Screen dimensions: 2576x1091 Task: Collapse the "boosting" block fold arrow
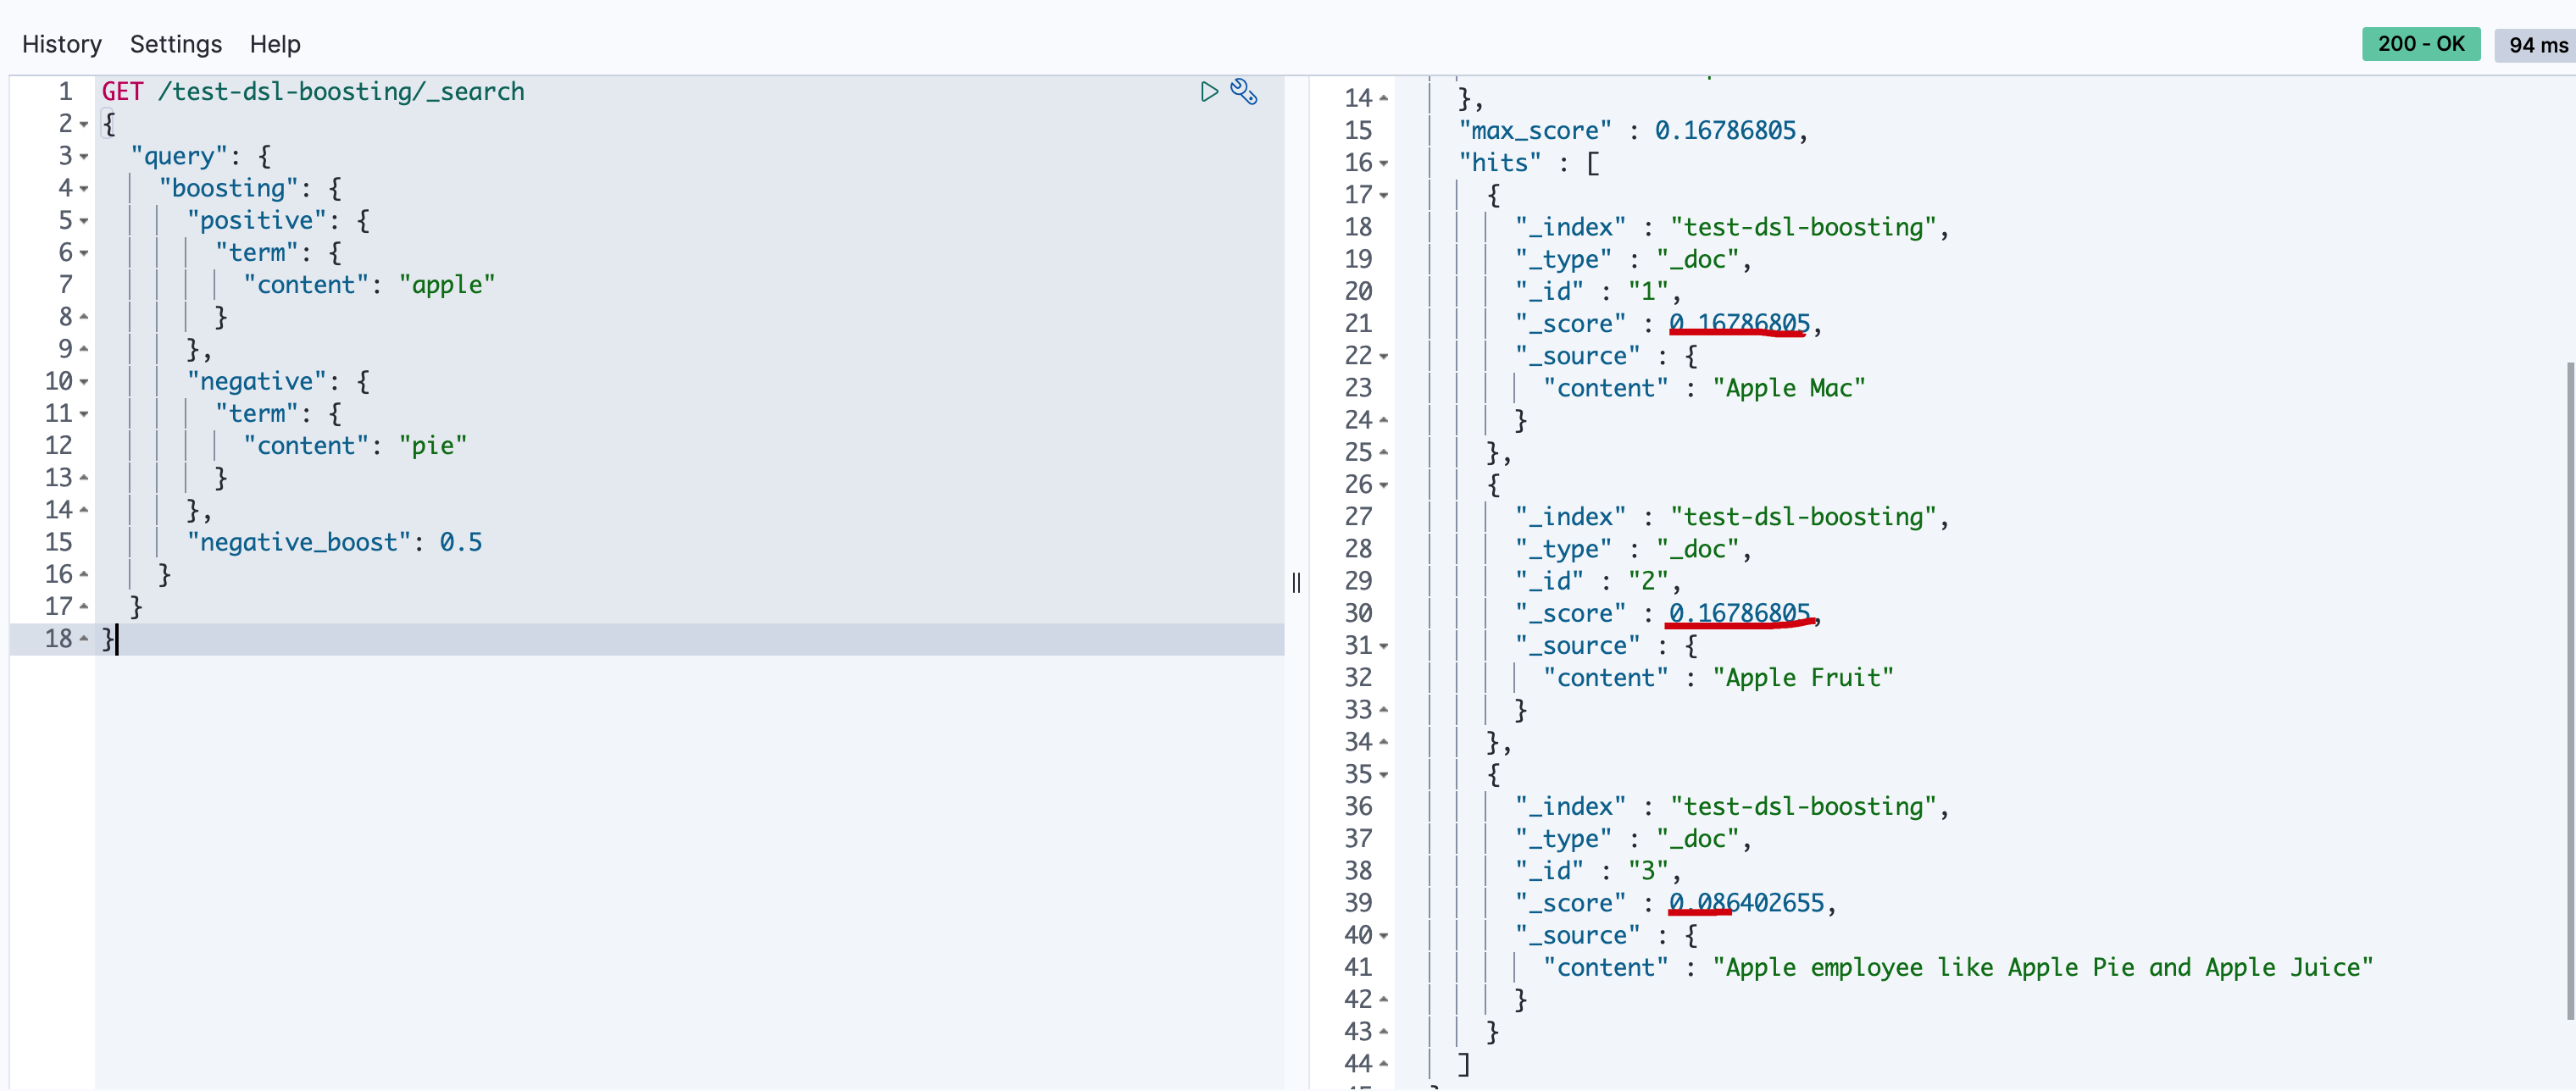coord(84,189)
